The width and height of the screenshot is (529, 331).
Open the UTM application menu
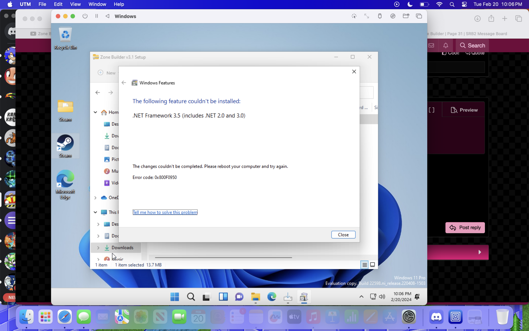click(x=25, y=4)
